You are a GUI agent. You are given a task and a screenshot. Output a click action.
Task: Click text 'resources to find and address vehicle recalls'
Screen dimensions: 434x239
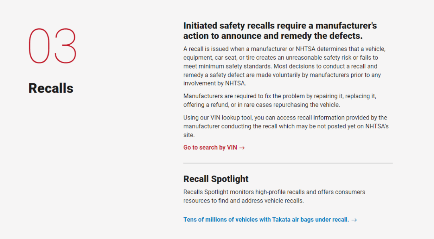(244, 201)
